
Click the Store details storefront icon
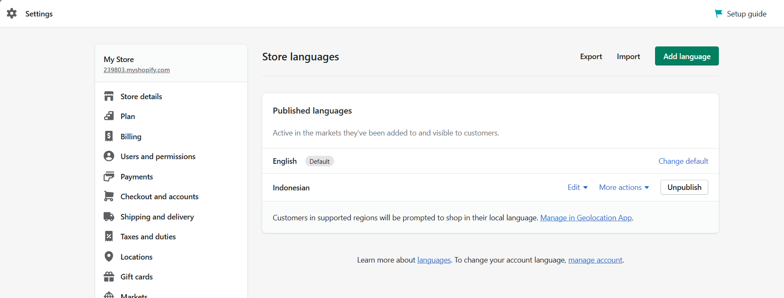(109, 96)
